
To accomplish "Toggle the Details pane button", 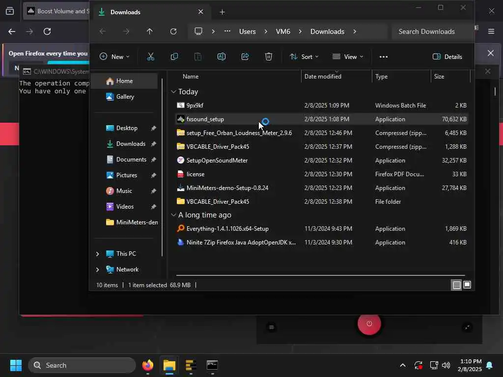I will click(x=447, y=57).
